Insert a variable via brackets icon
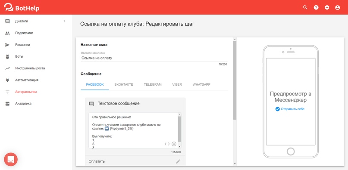348x170 pixels. coord(167,144)
